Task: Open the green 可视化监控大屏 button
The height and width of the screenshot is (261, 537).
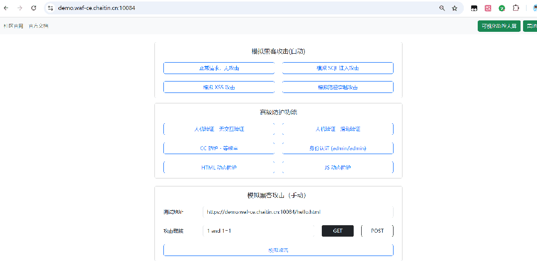Action: [499, 26]
